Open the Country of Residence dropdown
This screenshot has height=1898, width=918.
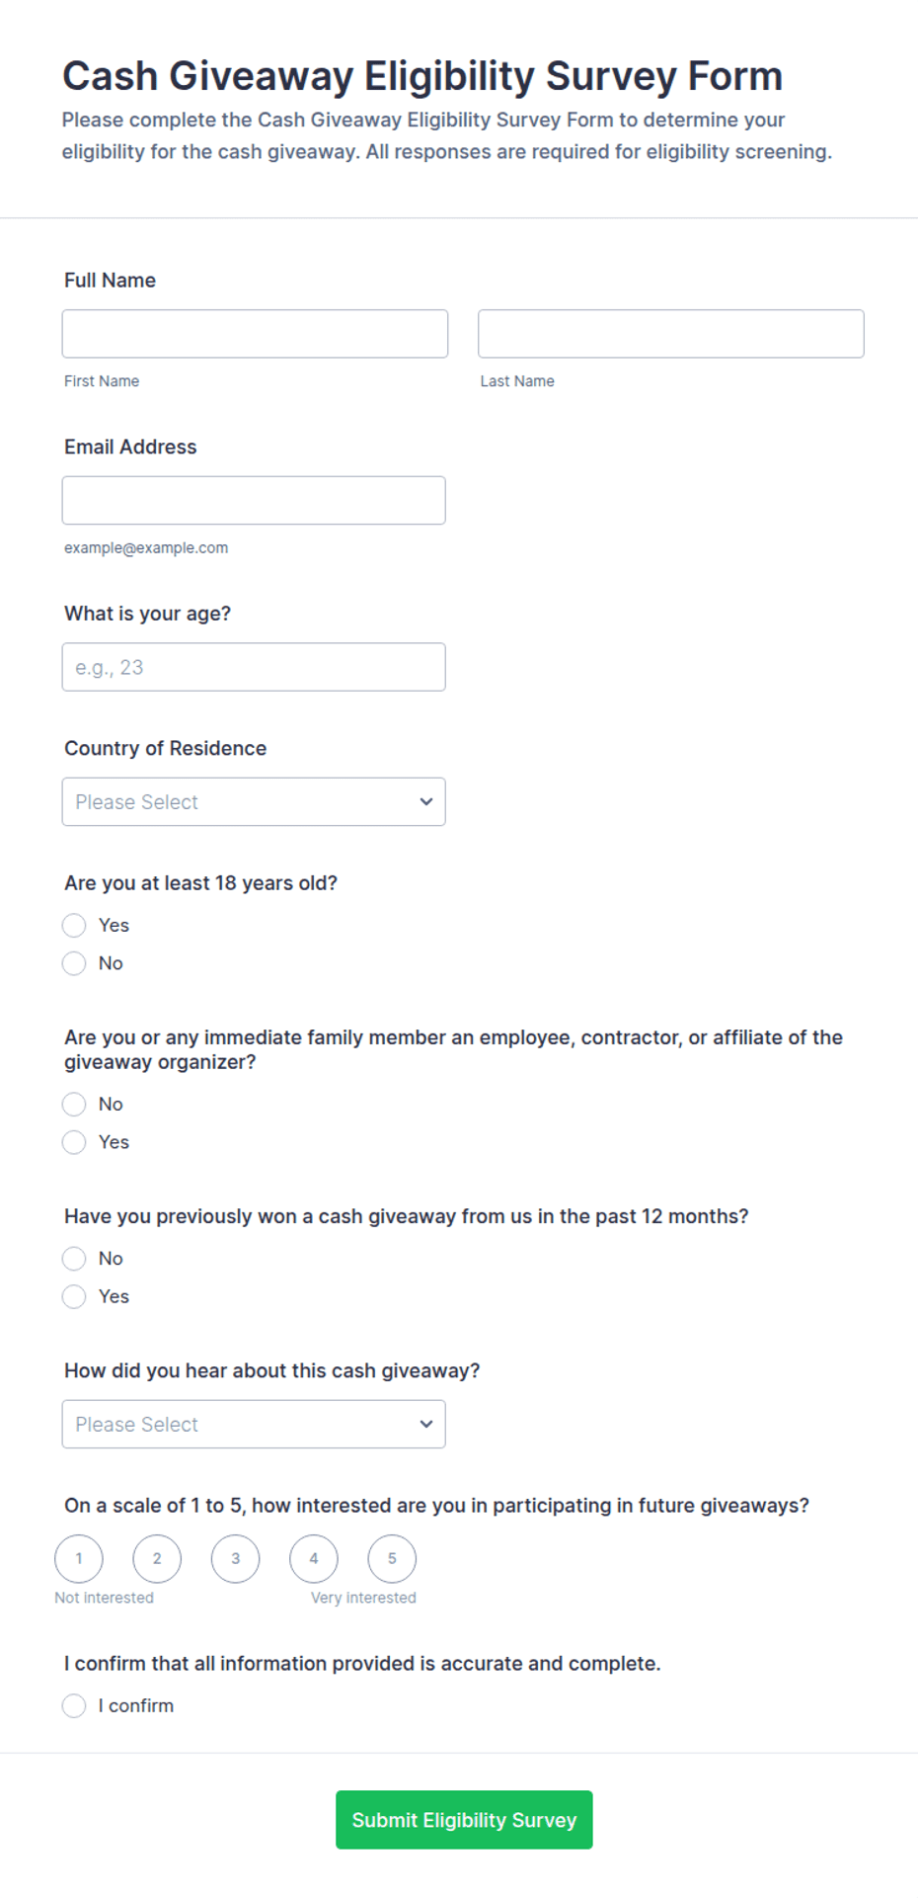click(254, 802)
